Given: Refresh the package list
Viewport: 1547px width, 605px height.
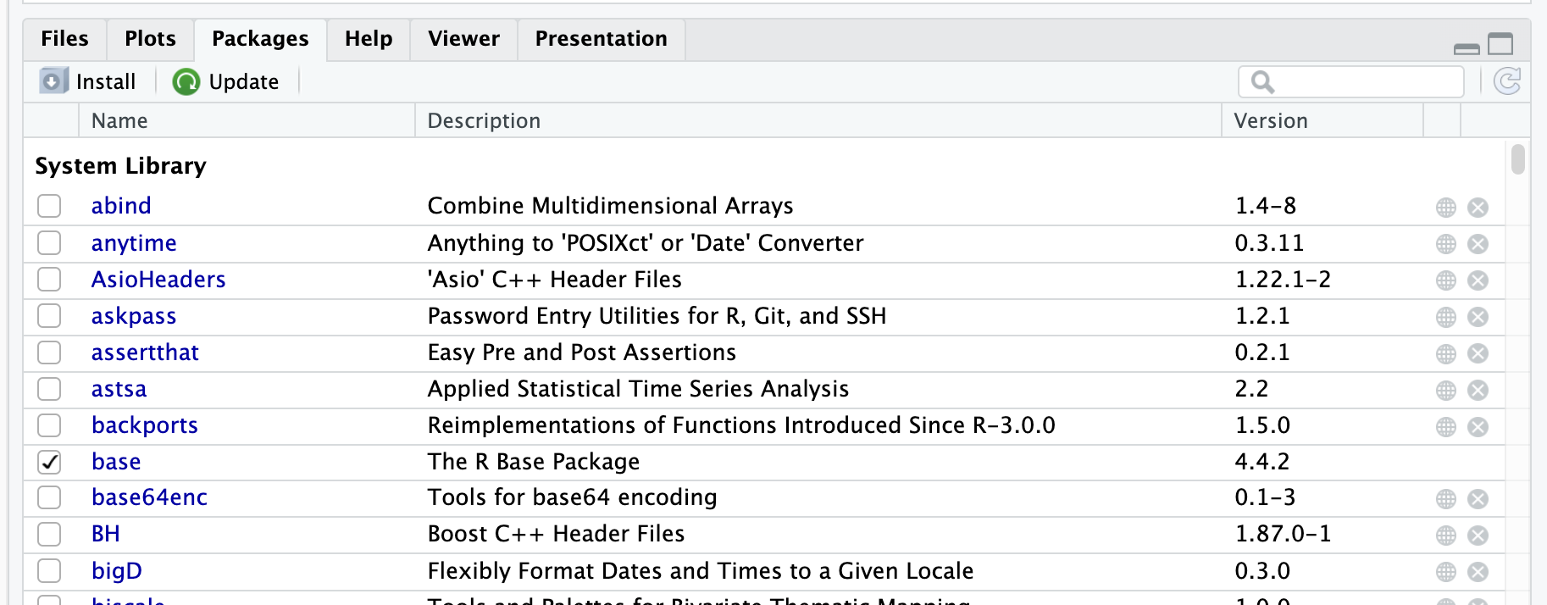Looking at the screenshot, I should (1507, 81).
